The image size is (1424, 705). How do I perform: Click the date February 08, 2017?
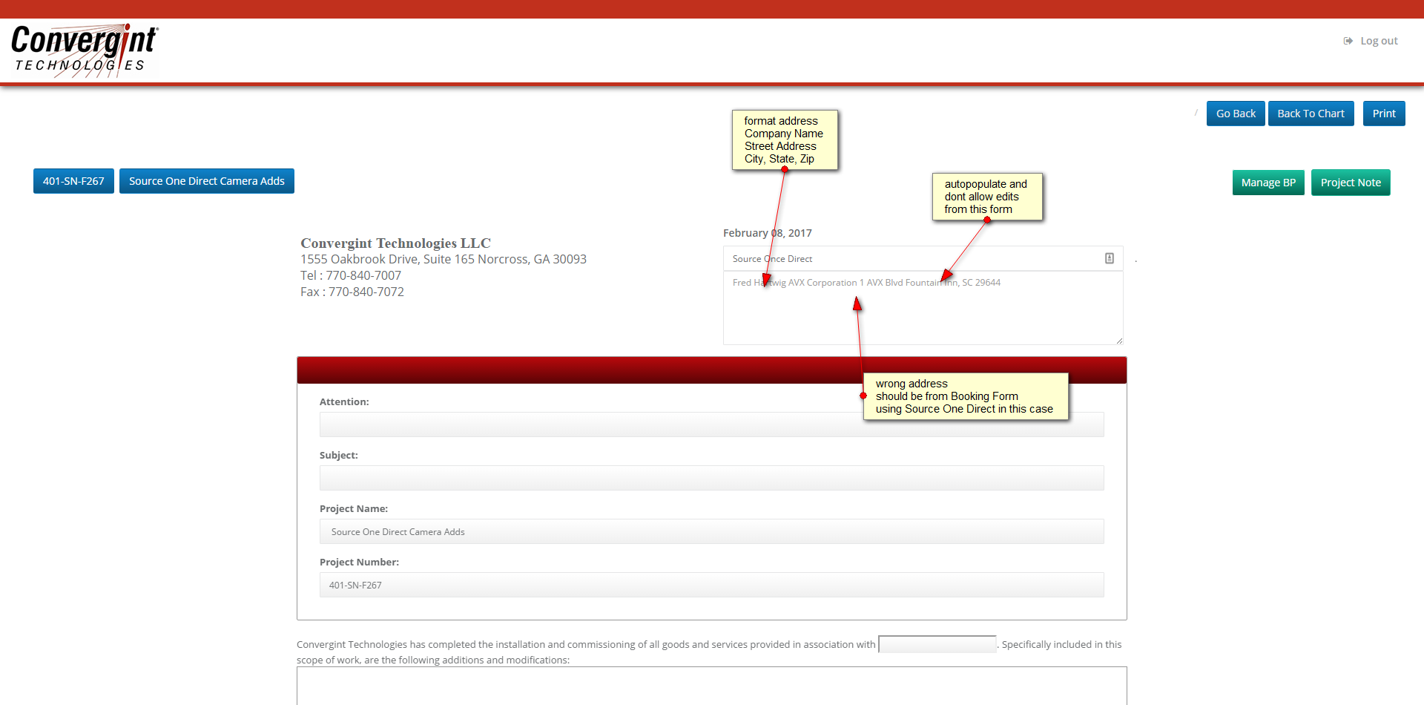(x=768, y=233)
